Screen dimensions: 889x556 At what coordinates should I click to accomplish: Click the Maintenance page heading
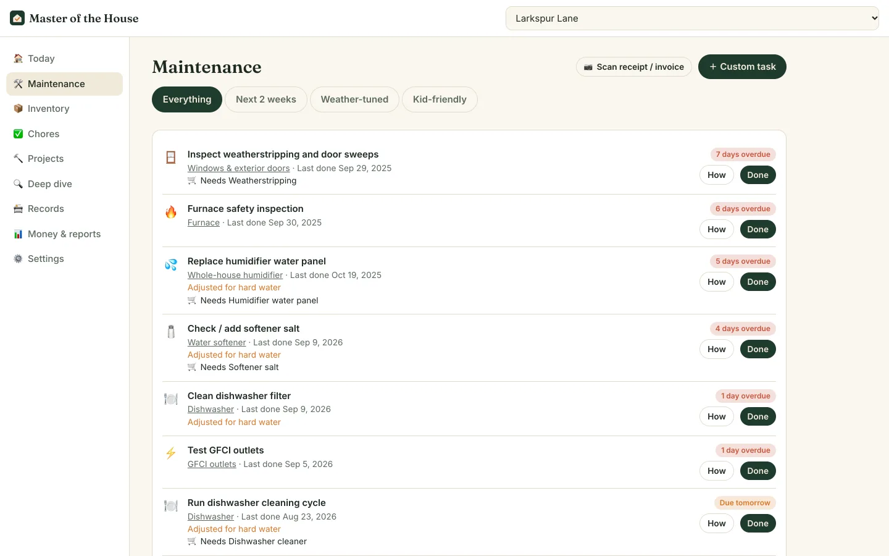(207, 67)
